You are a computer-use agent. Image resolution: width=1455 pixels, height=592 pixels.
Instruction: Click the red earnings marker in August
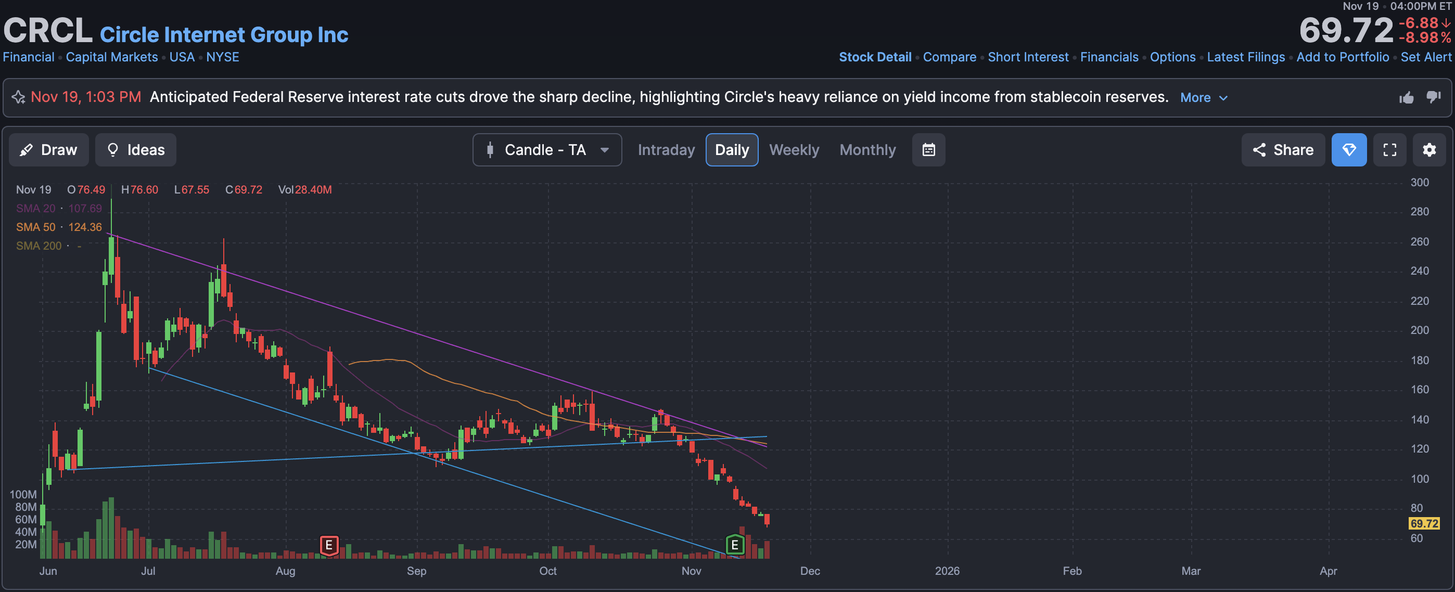coord(329,545)
